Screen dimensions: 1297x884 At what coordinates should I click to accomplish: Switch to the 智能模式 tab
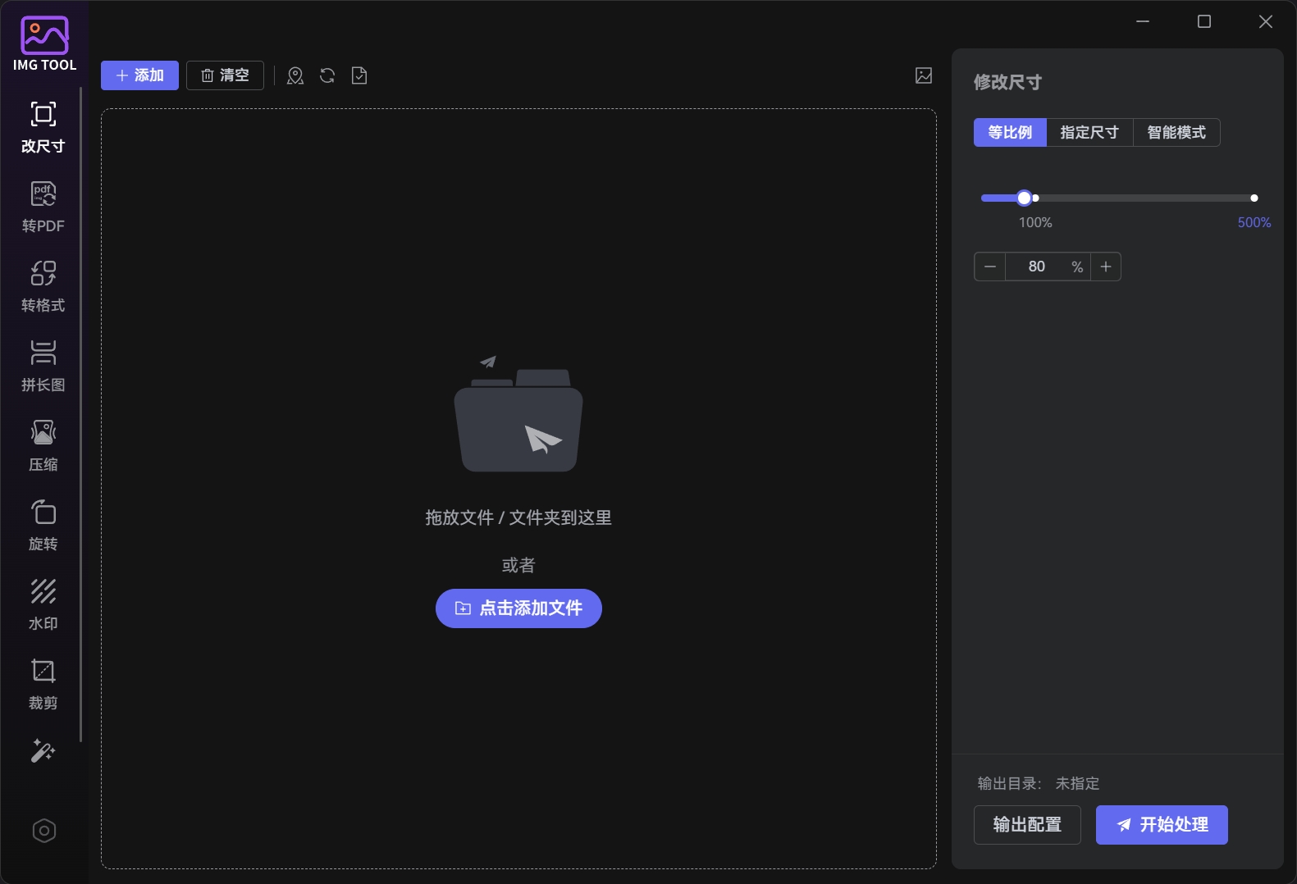coord(1176,132)
